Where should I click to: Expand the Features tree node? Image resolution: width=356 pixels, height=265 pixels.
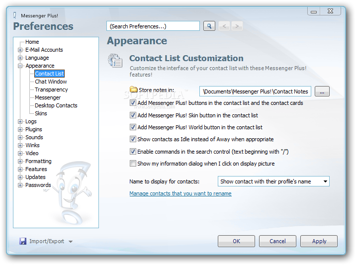pos(20,169)
